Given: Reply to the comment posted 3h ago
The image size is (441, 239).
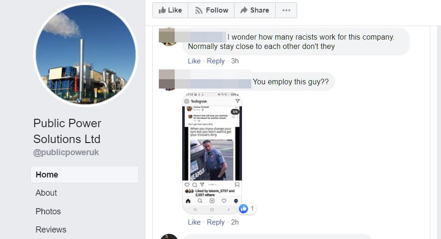Looking at the screenshot, I should coord(216,61).
